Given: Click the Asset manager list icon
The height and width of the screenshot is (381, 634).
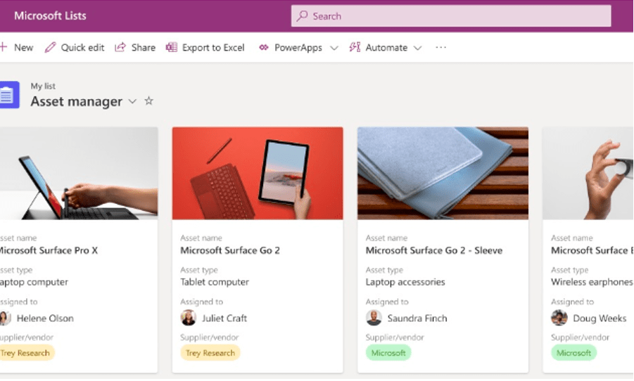Looking at the screenshot, I should click(x=9, y=95).
